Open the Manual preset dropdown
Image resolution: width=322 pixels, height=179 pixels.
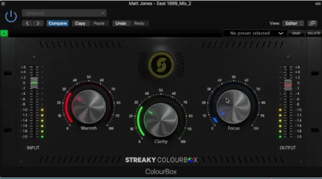pos(64,13)
